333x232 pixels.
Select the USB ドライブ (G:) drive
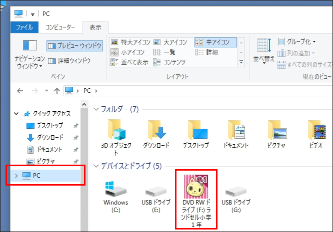point(236,199)
